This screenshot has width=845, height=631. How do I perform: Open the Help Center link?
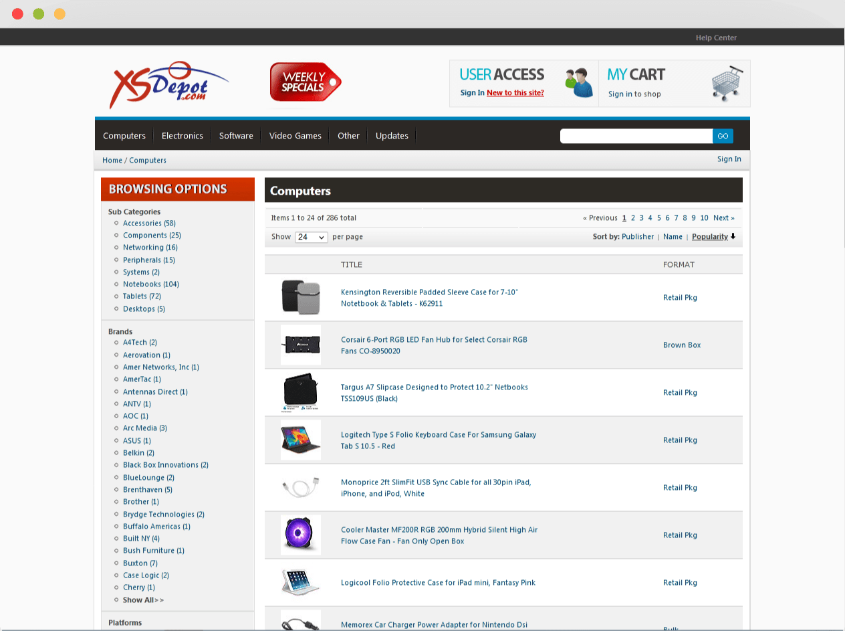[716, 38]
